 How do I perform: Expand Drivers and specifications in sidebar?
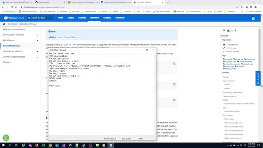(37, 57)
